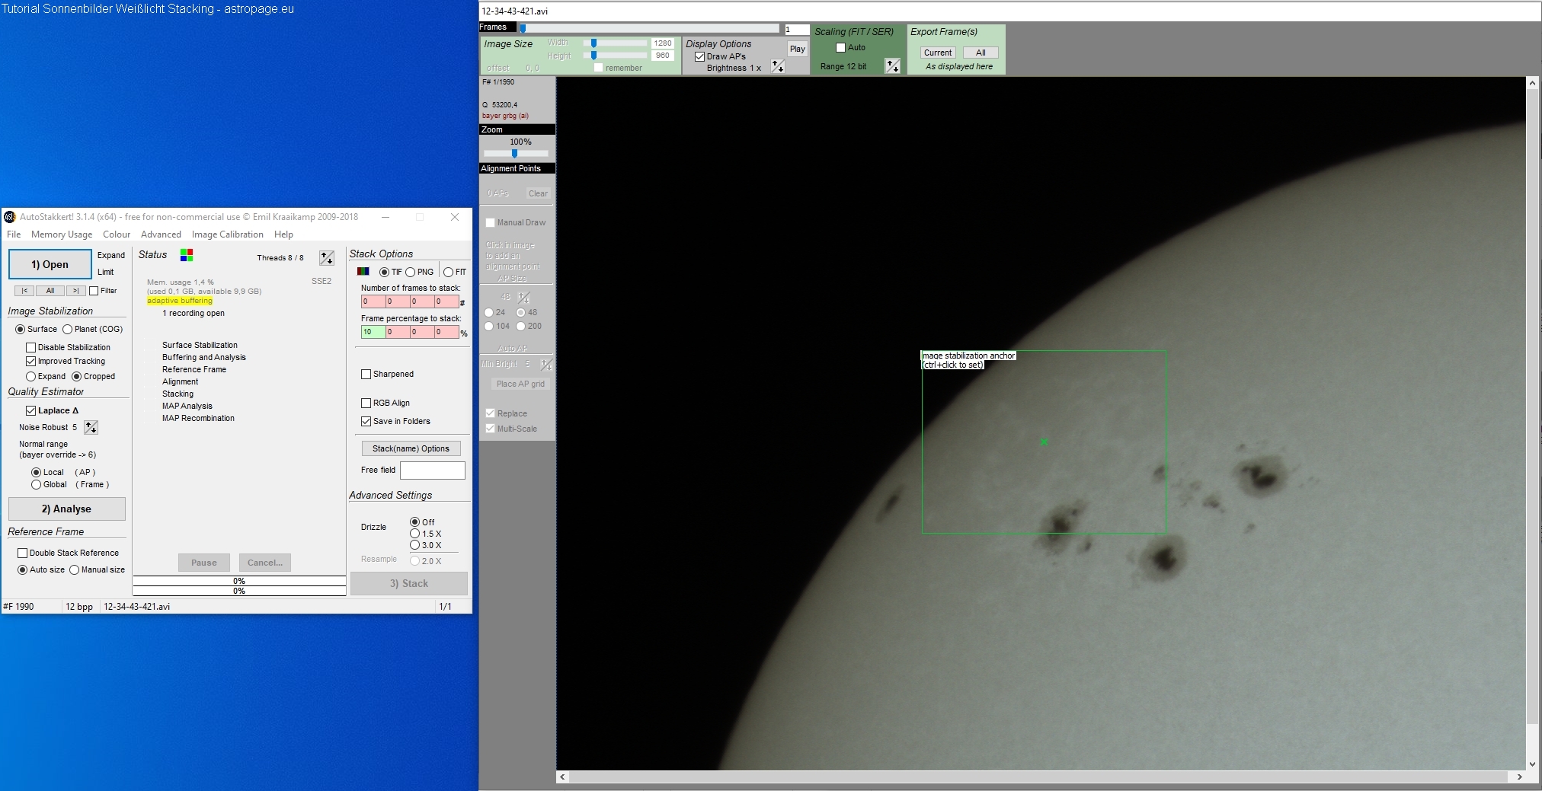The image size is (1542, 791).
Task: Click the green frame percentage field 10
Action: tap(373, 332)
